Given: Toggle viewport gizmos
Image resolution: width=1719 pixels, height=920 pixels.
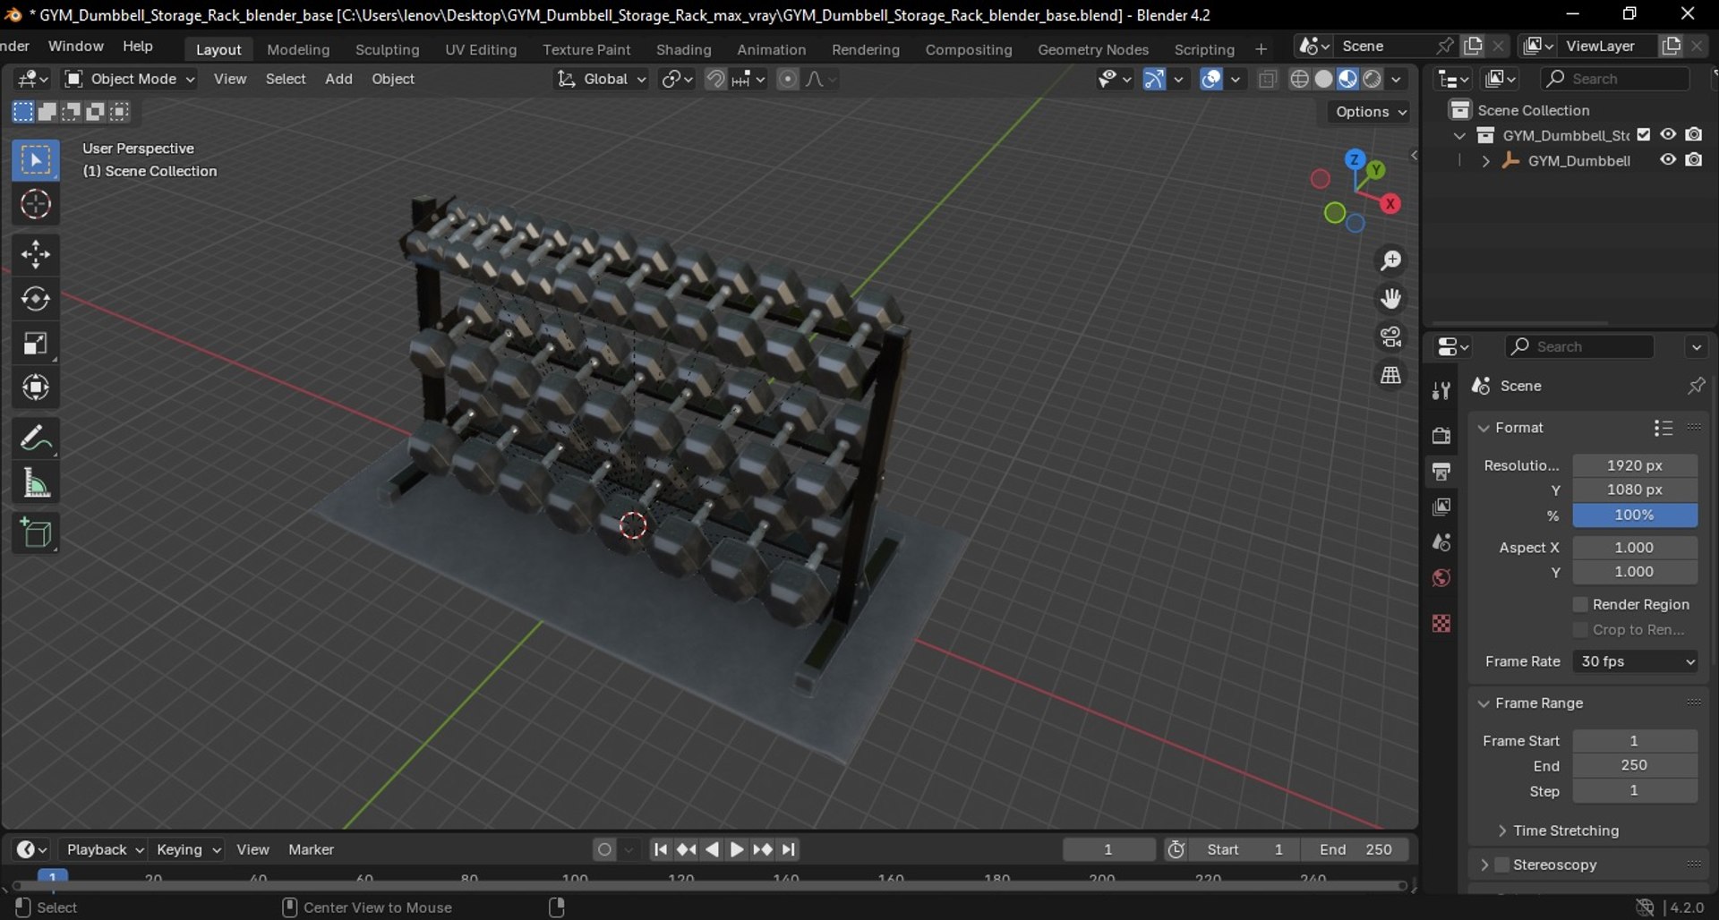Looking at the screenshot, I should coord(1154,79).
